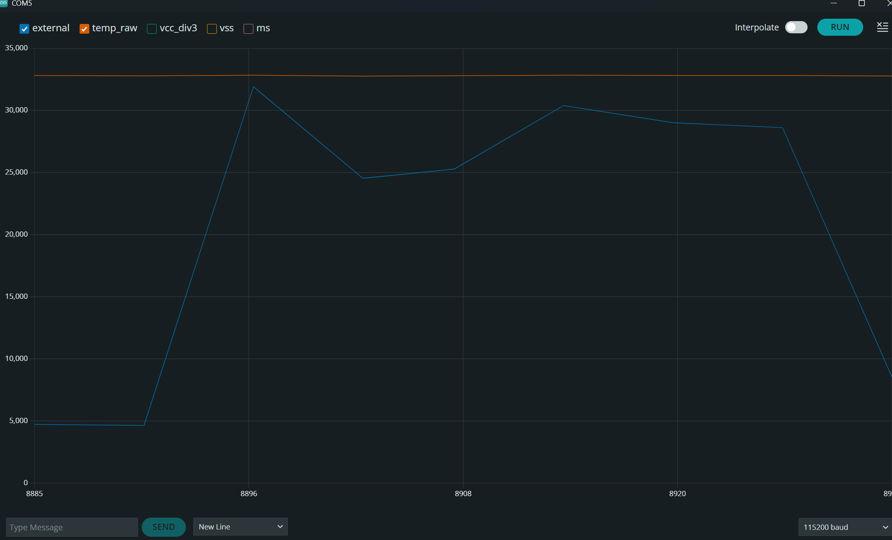Click the Type Message input field
This screenshot has height=540, width=892.
(72, 527)
